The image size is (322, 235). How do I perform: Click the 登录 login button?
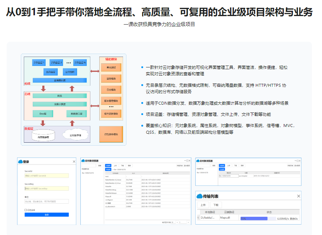(x=46, y=215)
